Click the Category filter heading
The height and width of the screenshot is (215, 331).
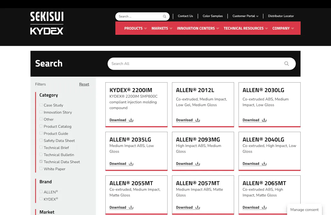(48, 95)
